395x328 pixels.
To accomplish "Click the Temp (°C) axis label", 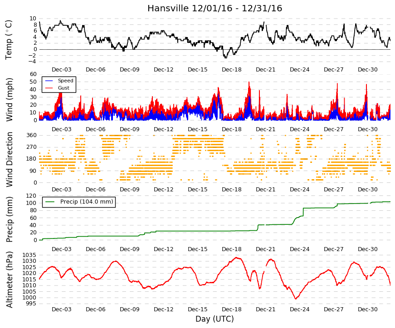I will (9, 40).
